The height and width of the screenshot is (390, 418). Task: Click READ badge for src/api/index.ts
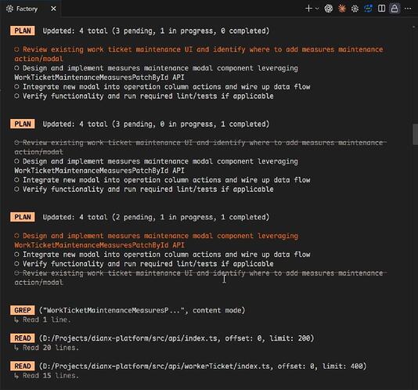click(x=23, y=338)
